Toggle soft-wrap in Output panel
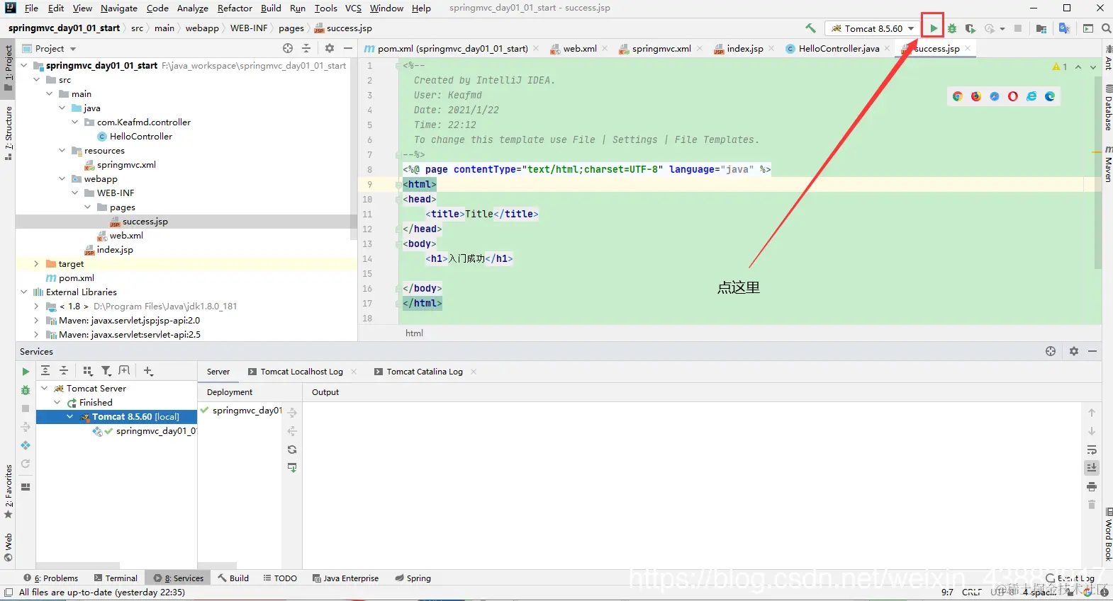This screenshot has height=601, width=1113. (1092, 450)
